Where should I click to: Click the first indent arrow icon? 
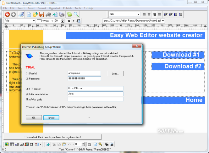click(x=166, y=14)
